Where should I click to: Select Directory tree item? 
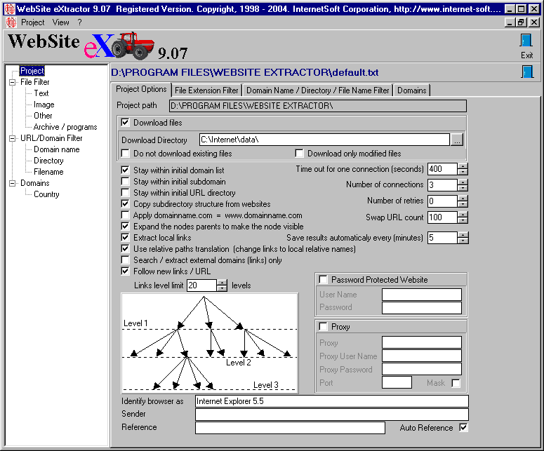[48, 161]
